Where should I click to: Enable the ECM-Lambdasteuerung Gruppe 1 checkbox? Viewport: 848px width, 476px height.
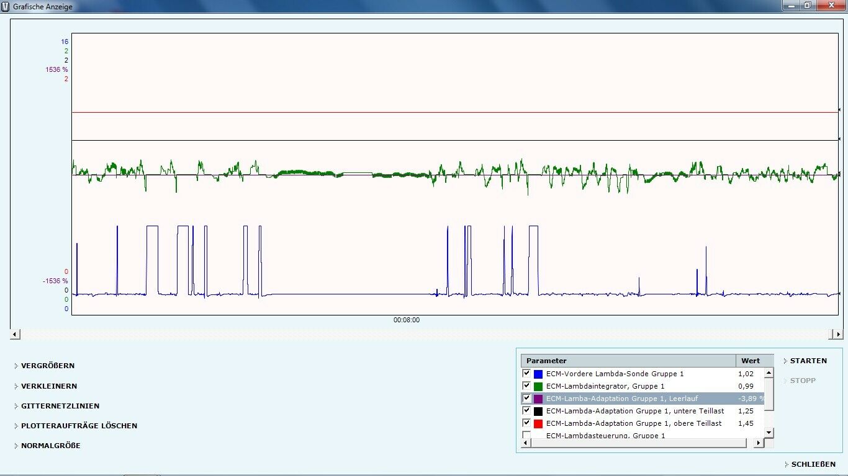coord(526,435)
